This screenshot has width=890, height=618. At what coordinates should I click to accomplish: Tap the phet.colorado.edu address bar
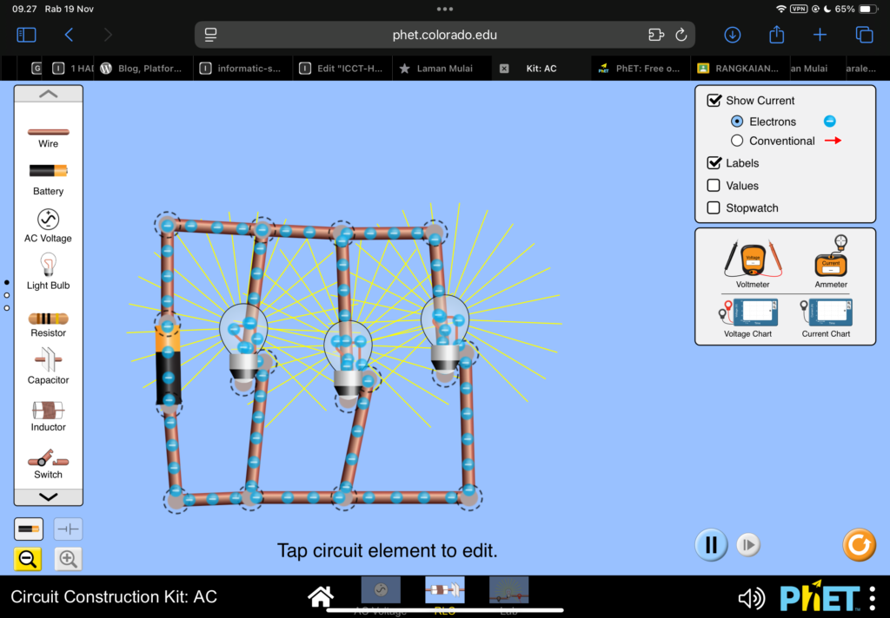coord(444,35)
